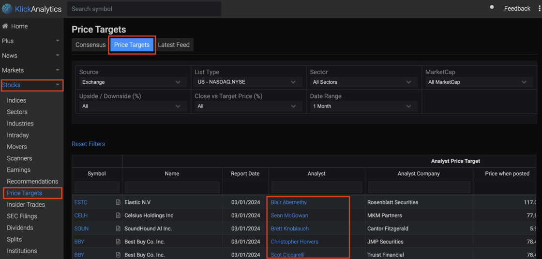The image size is (542, 259).
Task: Open Insider Trades in the sidebar
Action: tap(26, 205)
